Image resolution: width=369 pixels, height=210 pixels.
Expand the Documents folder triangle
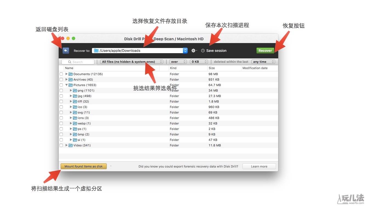(66, 74)
